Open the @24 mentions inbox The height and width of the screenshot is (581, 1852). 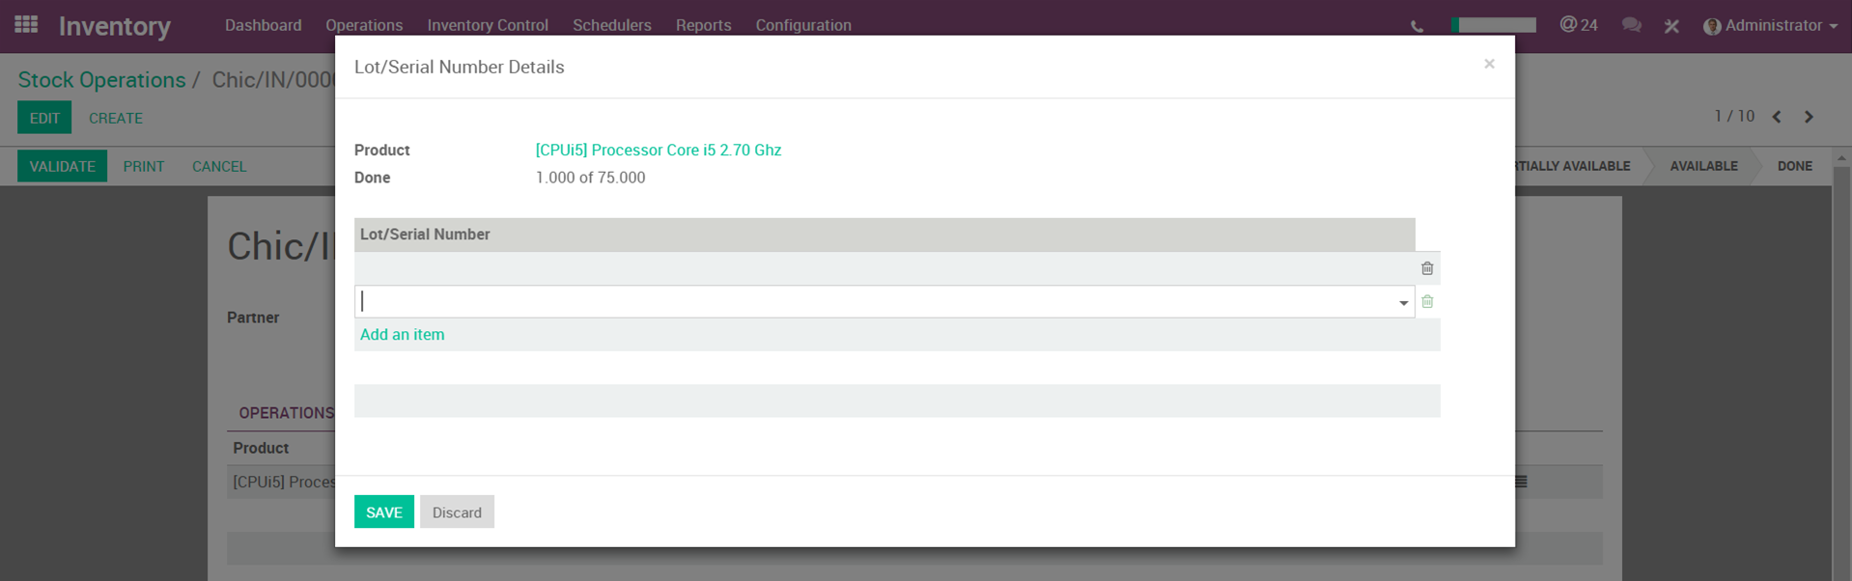[x=1579, y=25]
